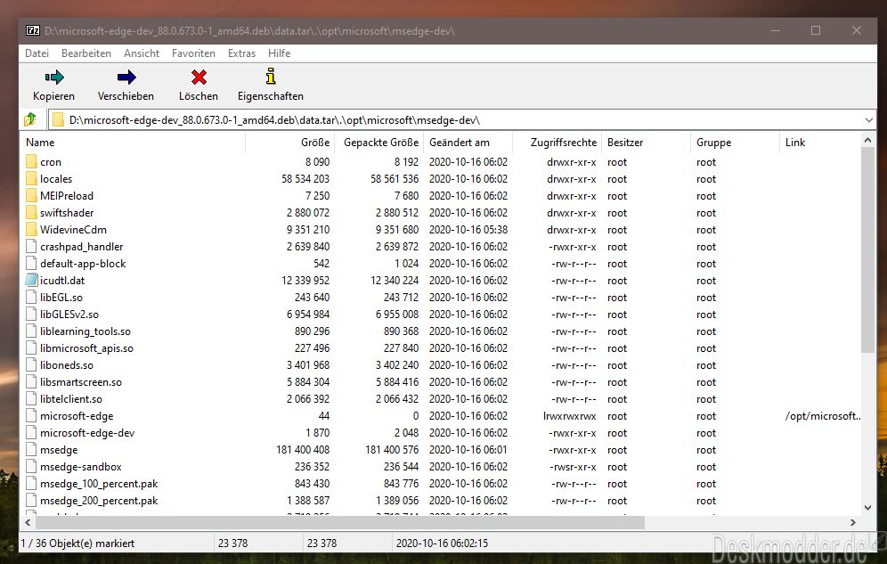Click the 58 561 536 packed size cell

tap(395, 179)
